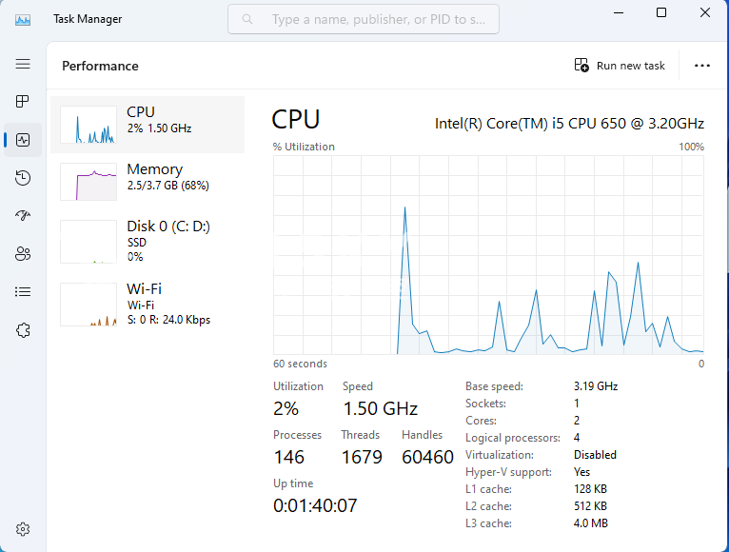The width and height of the screenshot is (729, 552).
Task: Click the Memory usage mini graph thumbnail
Action: (89, 182)
